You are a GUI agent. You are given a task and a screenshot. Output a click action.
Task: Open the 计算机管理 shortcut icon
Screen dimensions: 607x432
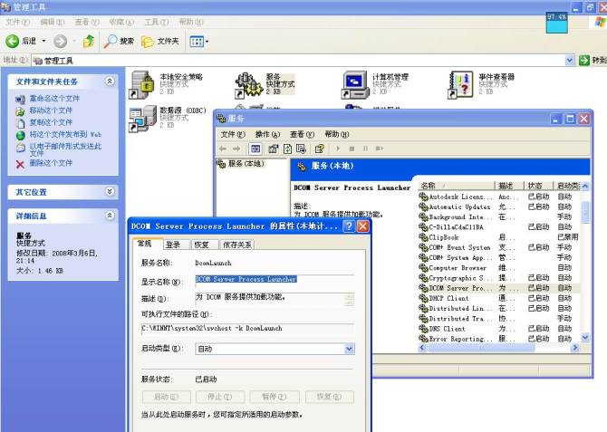pyautogui.click(x=355, y=84)
